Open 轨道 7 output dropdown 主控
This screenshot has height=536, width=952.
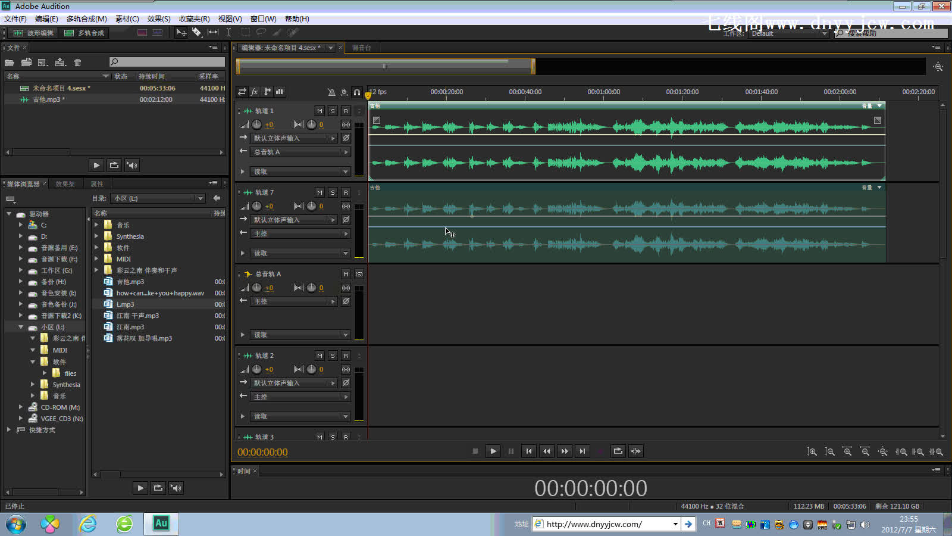click(300, 233)
